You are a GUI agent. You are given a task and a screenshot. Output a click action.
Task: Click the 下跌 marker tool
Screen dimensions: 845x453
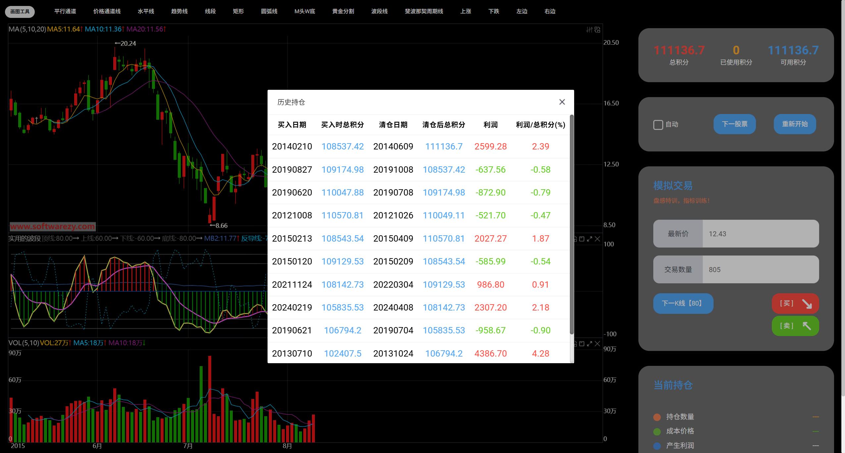click(494, 11)
